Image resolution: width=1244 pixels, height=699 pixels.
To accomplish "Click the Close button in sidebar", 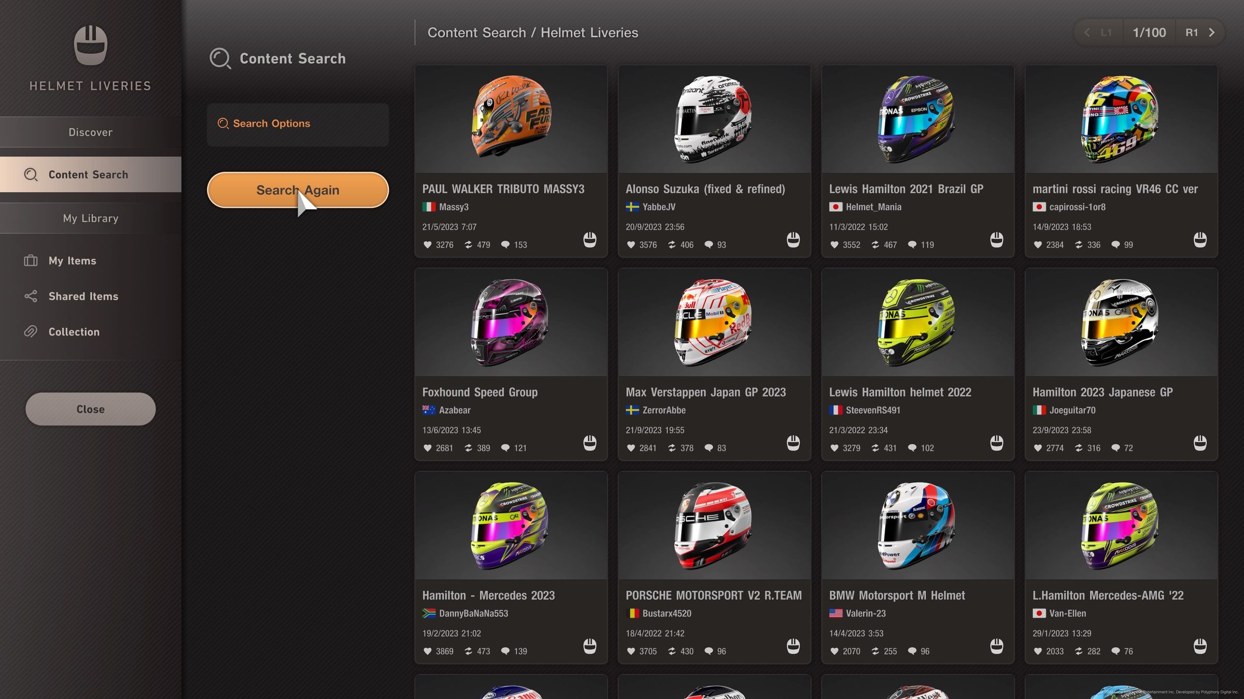I will coord(91,409).
